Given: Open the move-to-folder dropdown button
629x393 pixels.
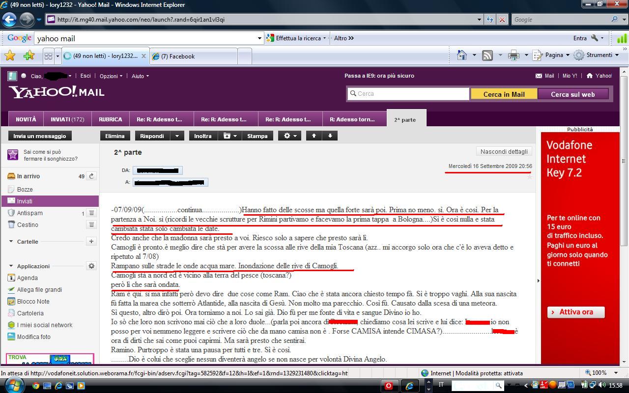Looking at the screenshot, I should 230,136.
